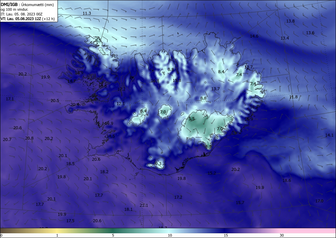The image size is (336, 238).
Task: Click the 6.5 value on the glacier's southern tip
Action: pyautogui.click(x=209, y=147)
